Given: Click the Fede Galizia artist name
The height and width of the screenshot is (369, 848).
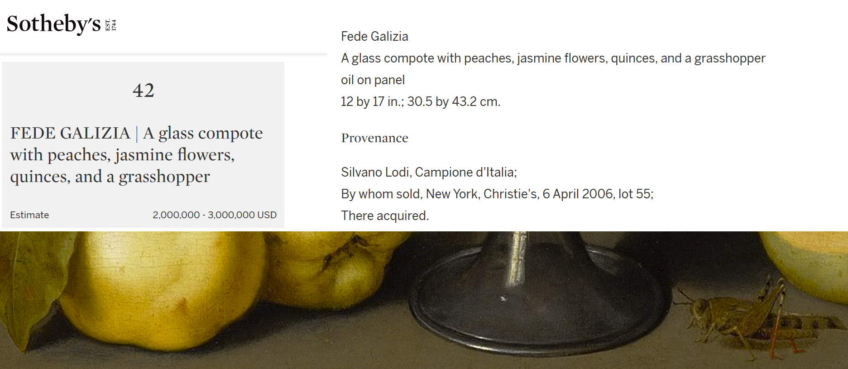Looking at the screenshot, I should point(374,36).
